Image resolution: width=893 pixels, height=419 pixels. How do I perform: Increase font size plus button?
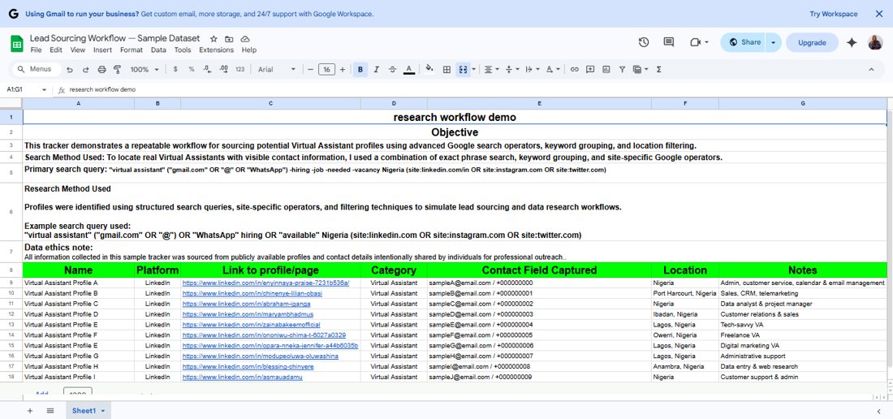(x=343, y=70)
